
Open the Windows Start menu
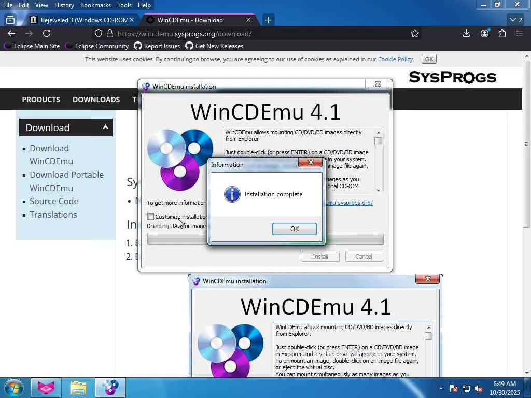13,388
